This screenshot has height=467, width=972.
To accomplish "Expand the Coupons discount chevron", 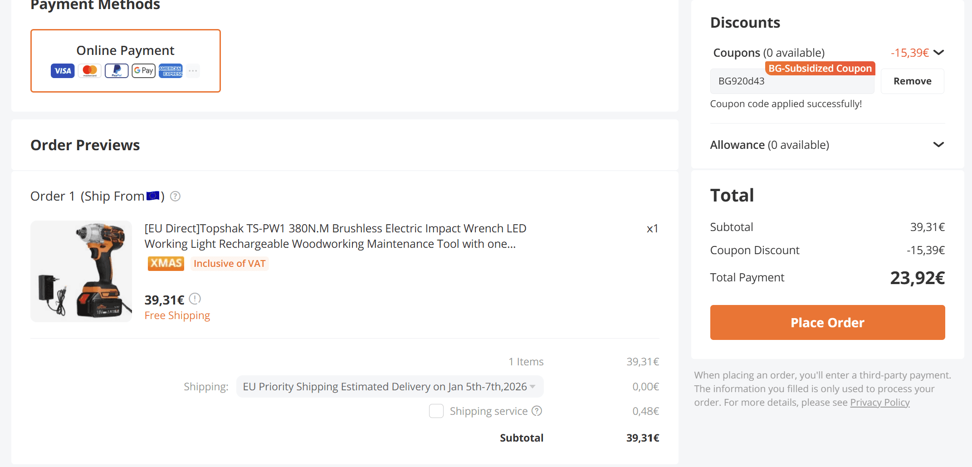I will point(939,53).
